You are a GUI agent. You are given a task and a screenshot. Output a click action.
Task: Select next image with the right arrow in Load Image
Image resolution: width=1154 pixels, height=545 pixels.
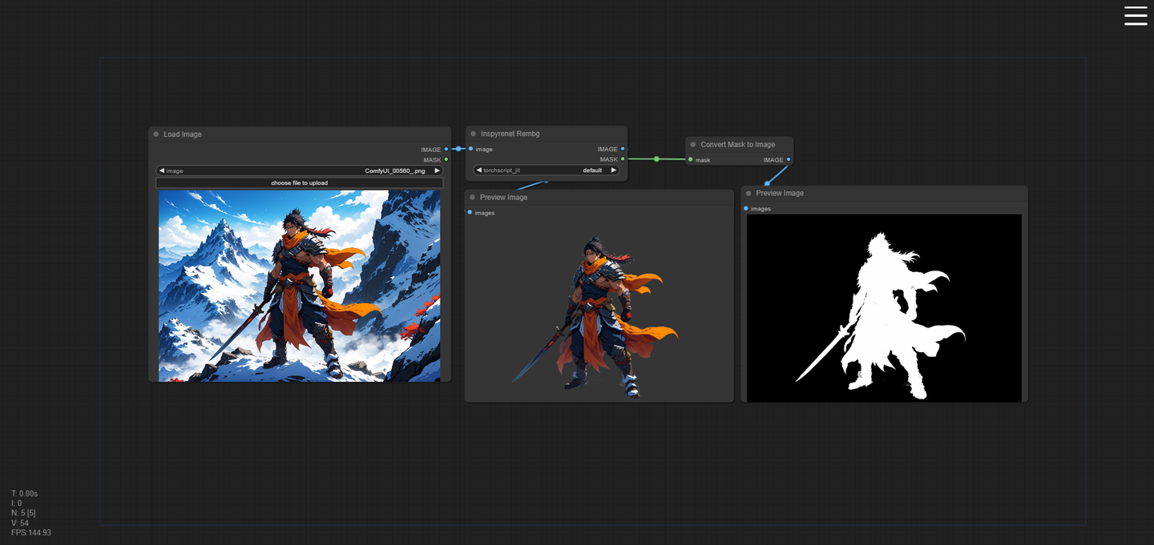tap(437, 170)
